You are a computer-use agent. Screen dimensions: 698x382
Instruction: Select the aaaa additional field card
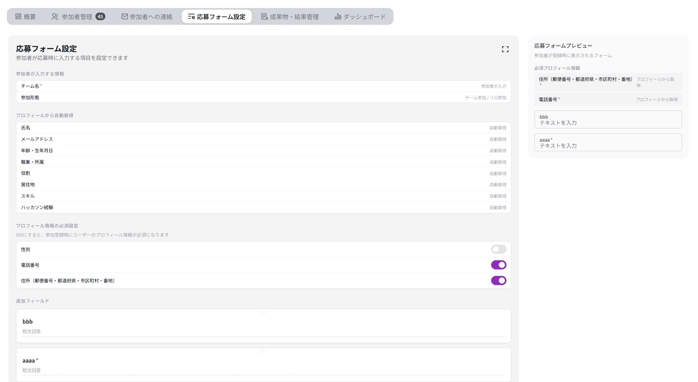coord(263,365)
